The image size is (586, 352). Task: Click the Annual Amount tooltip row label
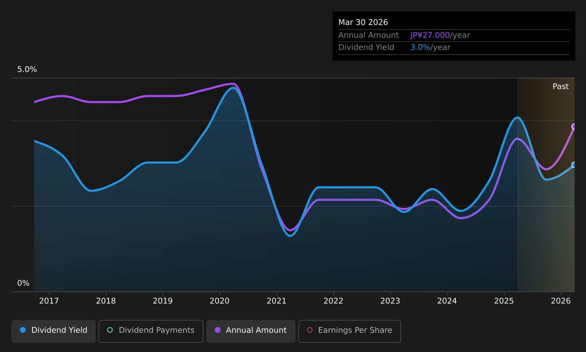[x=369, y=35]
